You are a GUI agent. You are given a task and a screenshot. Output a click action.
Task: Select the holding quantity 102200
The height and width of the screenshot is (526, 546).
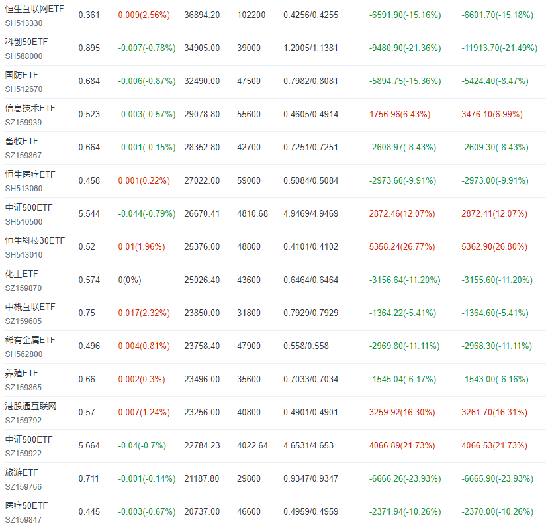click(251, 15)
